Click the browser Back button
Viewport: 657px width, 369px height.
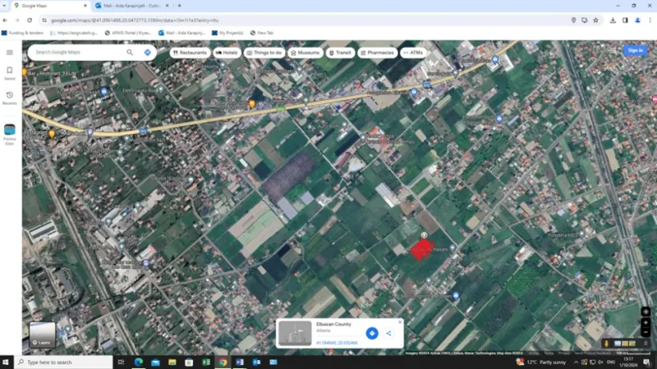click(x=5, y=20)
